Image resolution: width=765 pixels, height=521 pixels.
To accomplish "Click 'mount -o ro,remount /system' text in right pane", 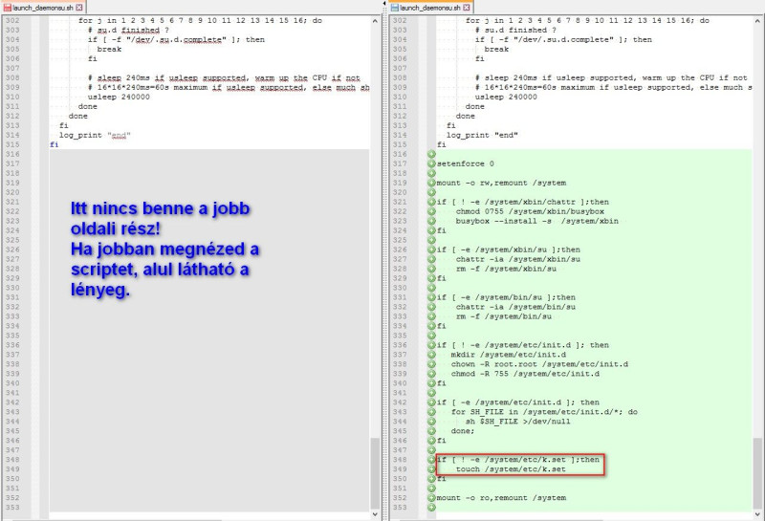I will point(501,498).
